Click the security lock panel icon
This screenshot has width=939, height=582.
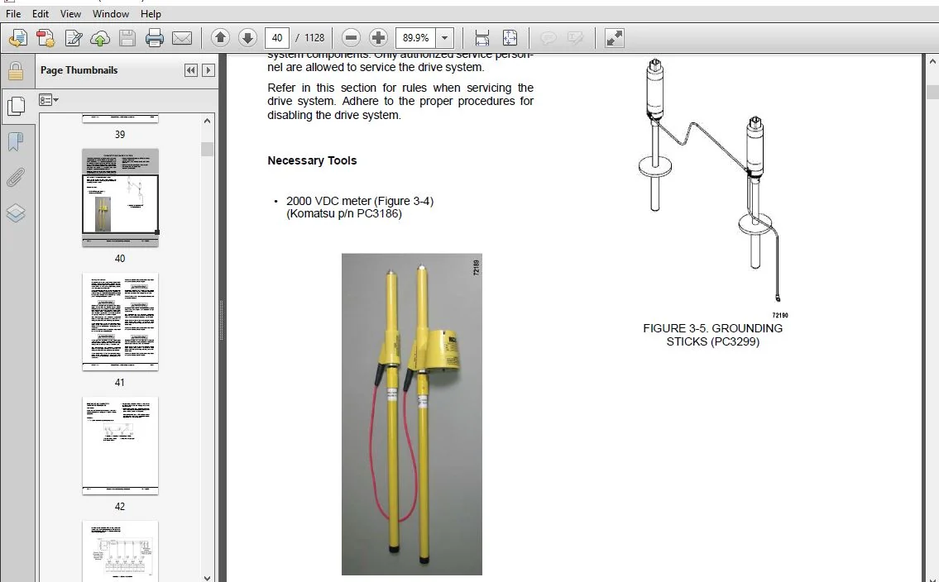tap(16, 70)
